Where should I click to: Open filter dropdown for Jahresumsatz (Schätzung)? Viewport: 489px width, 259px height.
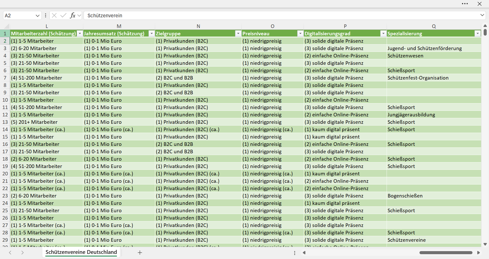152,34
